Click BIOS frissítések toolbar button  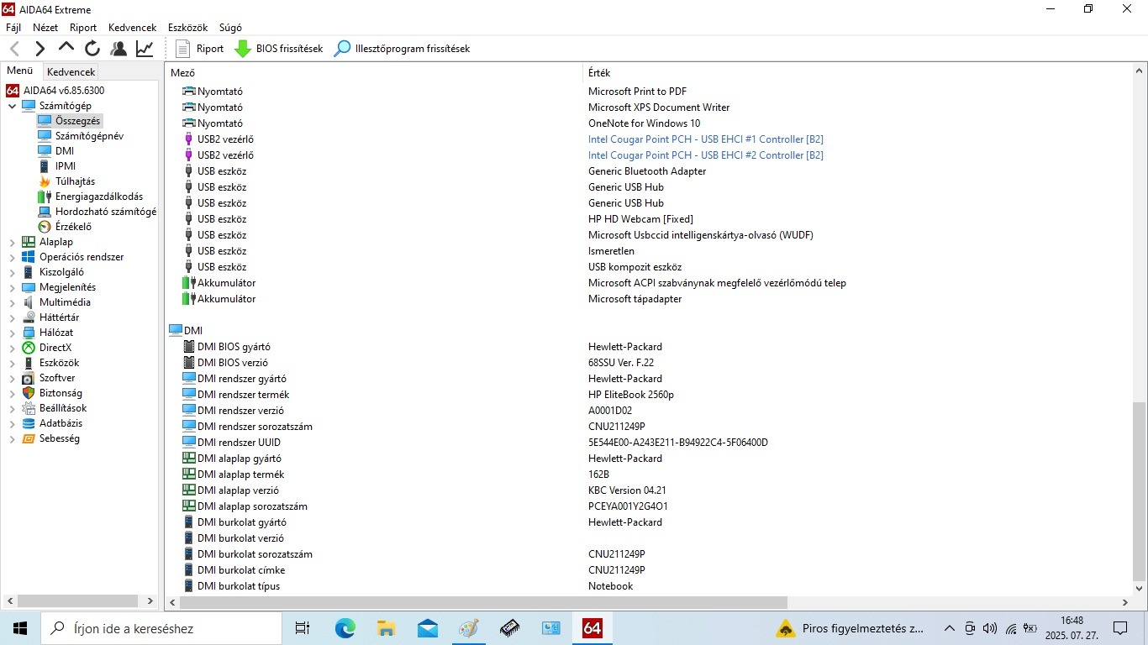(279, 49)
